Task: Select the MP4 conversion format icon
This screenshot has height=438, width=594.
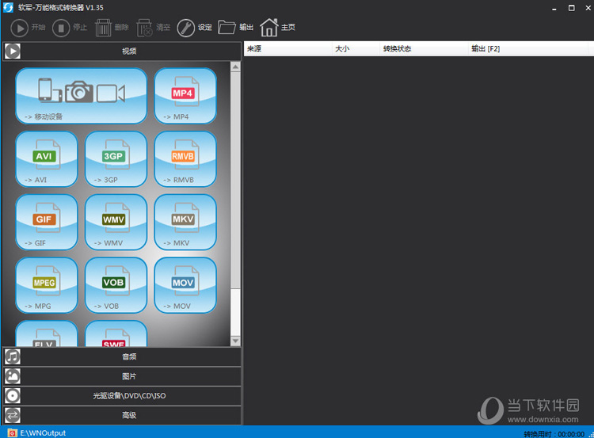Action: click(185, 96)
